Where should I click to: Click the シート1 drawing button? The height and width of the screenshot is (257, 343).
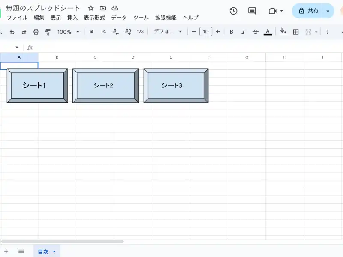coord(37,85)
